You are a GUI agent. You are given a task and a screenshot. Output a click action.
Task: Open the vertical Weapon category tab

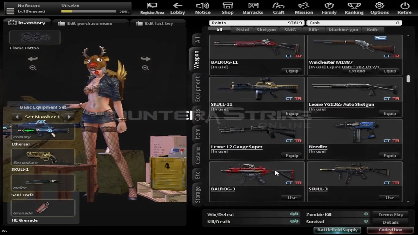click(x=196, y=59)
